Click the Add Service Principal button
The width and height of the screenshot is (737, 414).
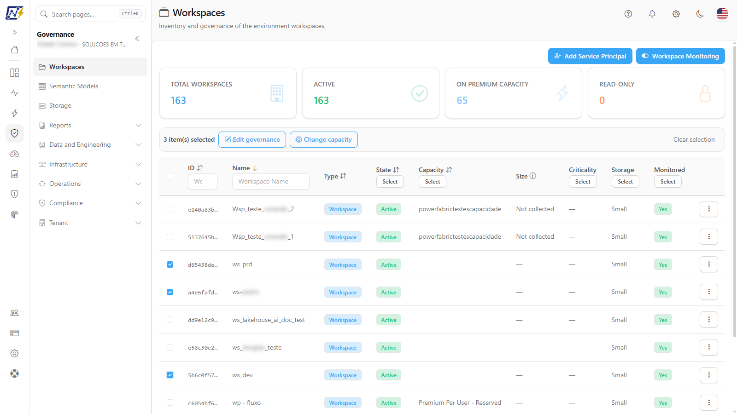point(590,56)
